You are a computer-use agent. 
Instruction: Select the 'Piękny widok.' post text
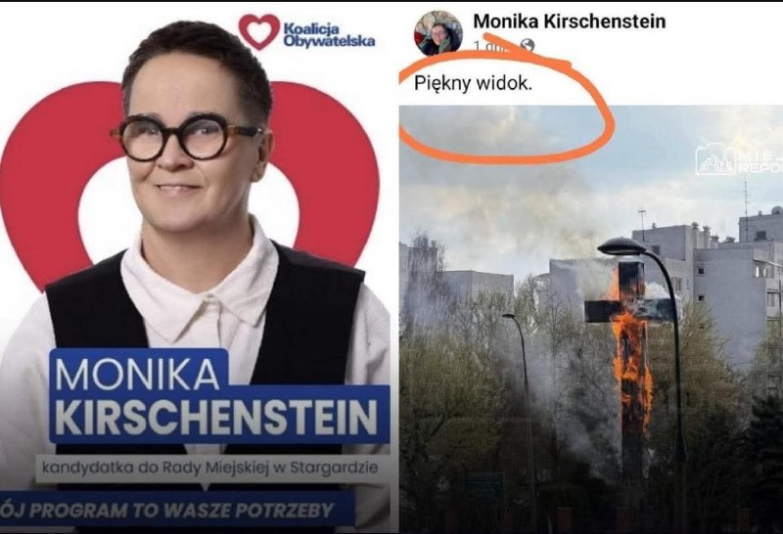click(474, 83)
